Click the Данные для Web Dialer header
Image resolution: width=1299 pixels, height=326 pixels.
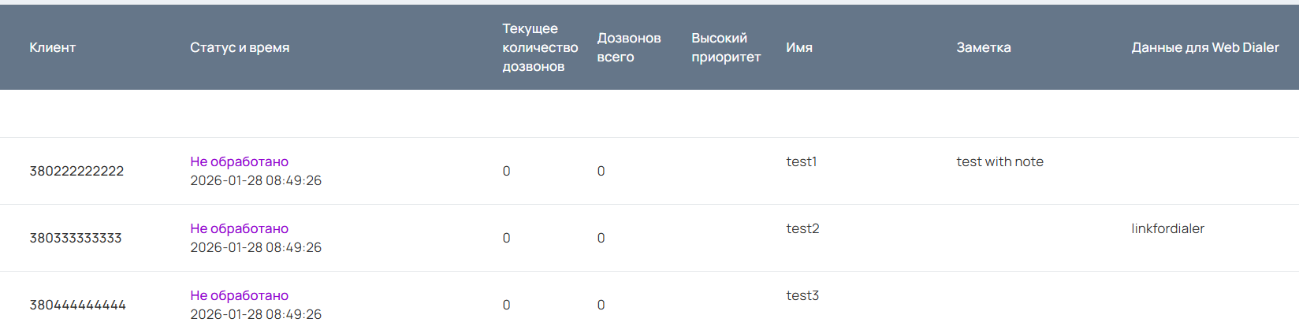click(x=1204, y=47)
